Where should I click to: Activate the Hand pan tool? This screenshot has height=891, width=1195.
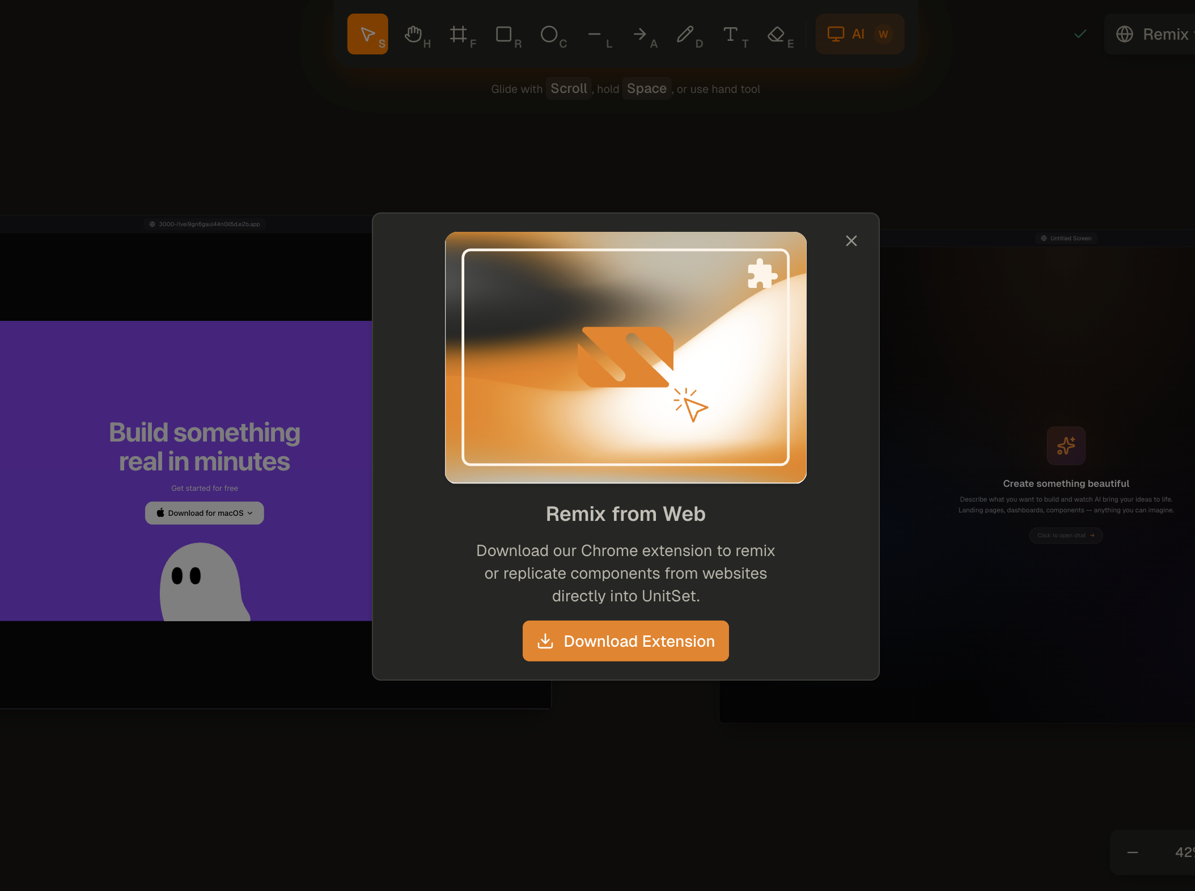coord(414,34)
